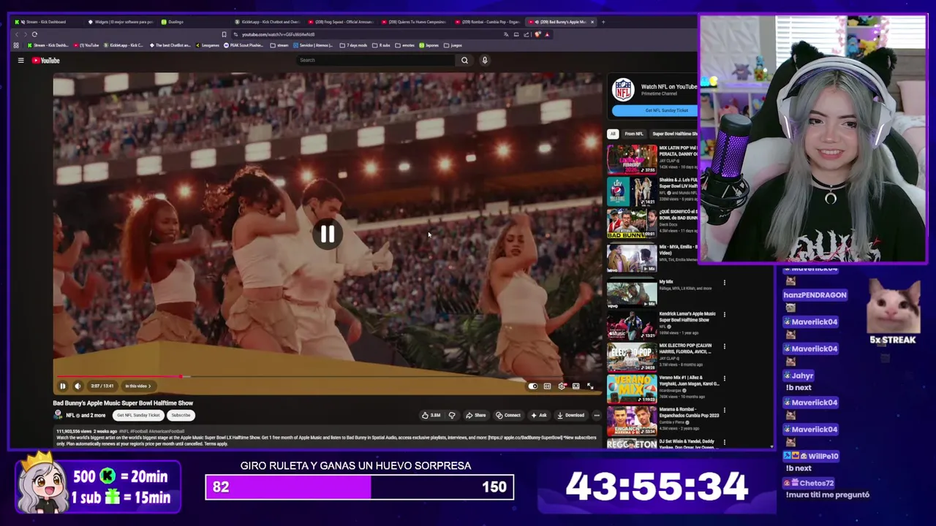
Task: Open a new browser tab with plus
Action: [603, 22]
